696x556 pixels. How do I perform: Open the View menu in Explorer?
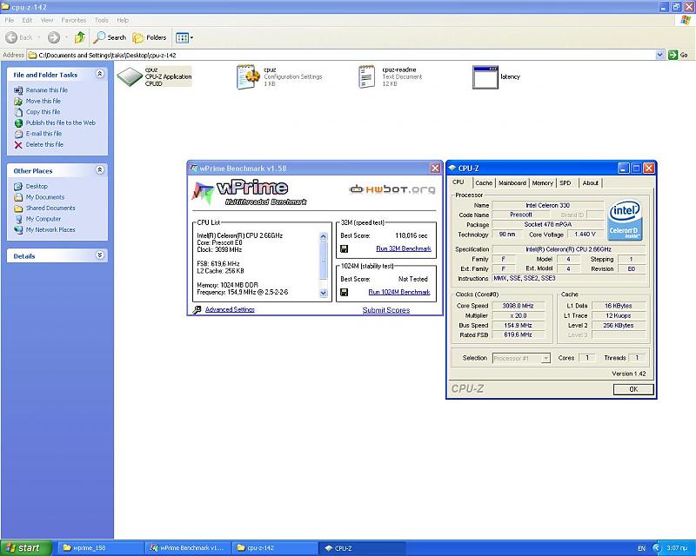[47, 20]
